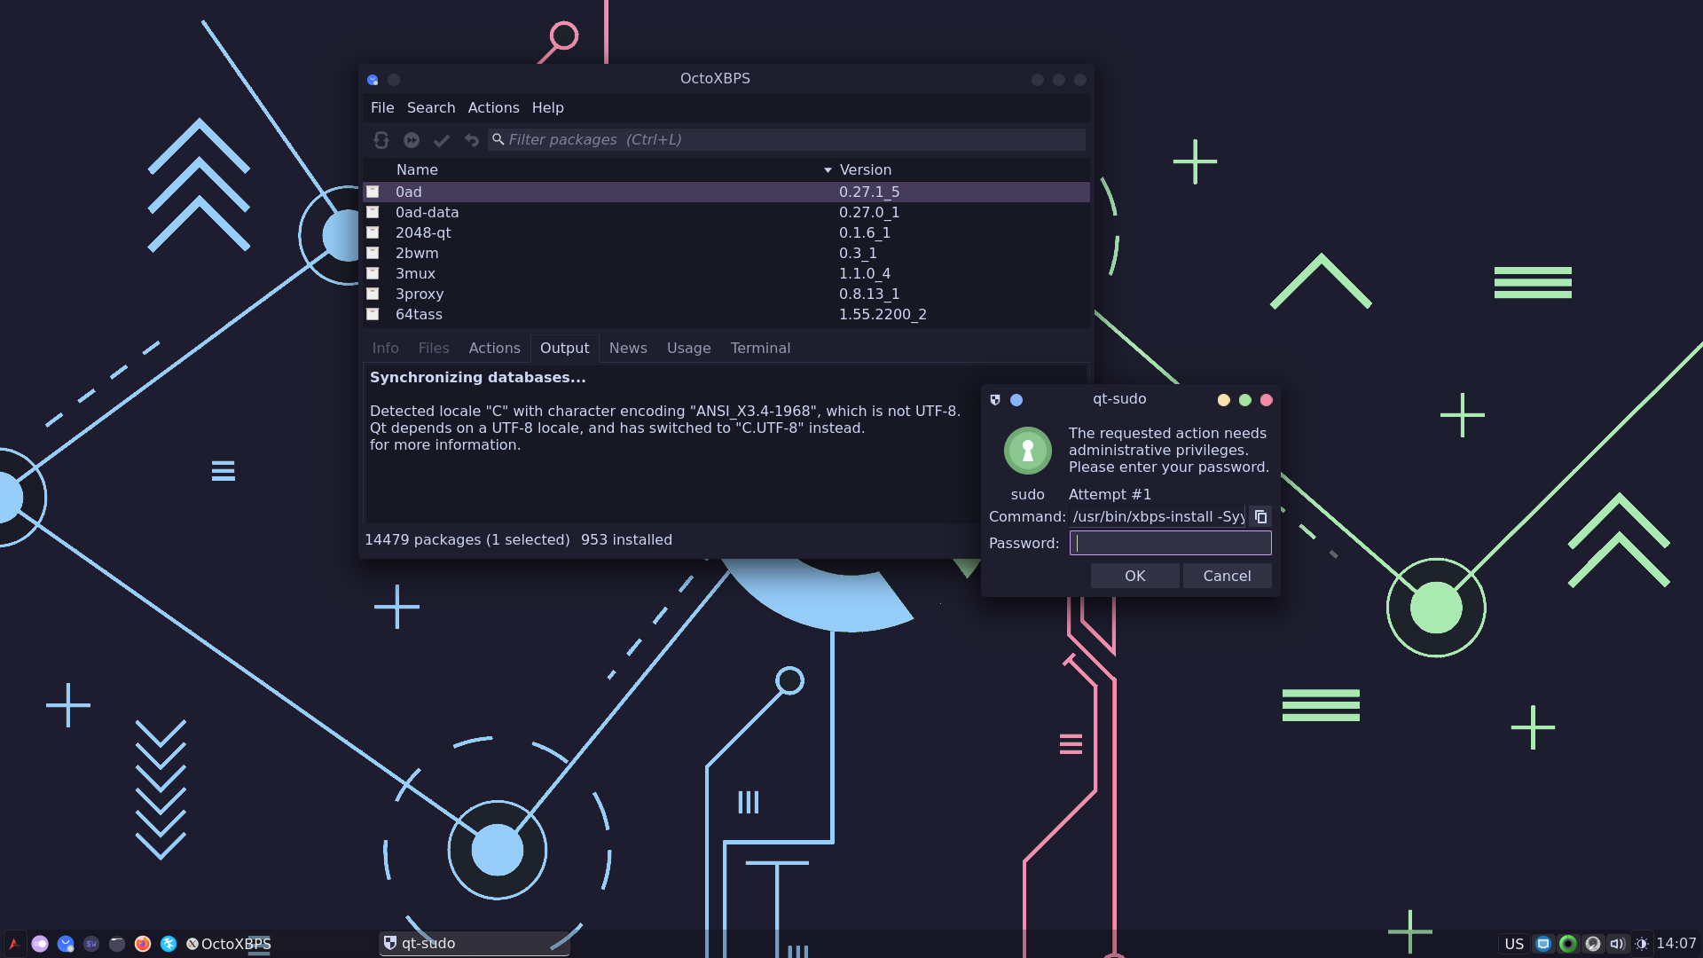This screenshot has height=958, width=1703.
Task: Switch to the News tab
Action: 628,348
